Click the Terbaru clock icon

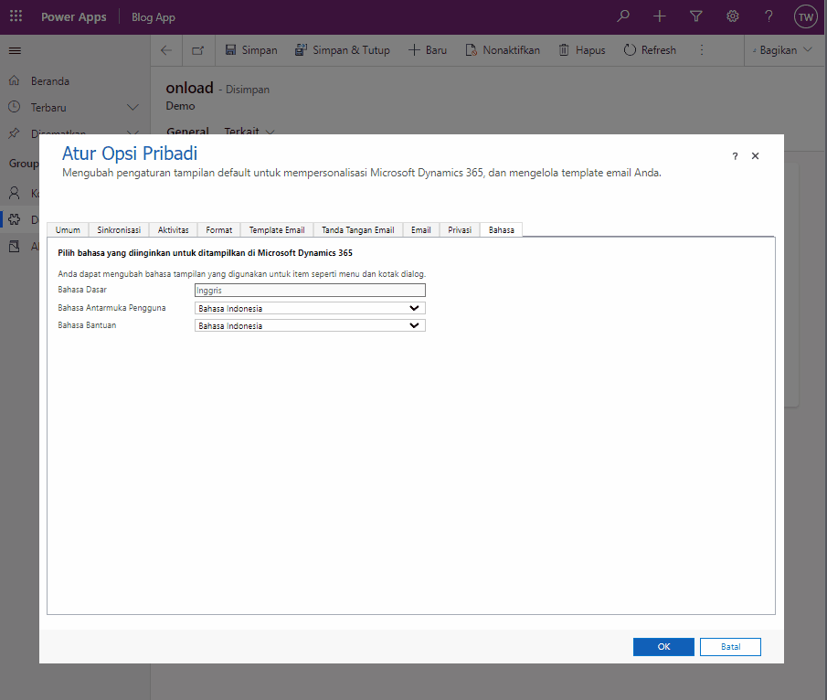coord(15,107)
